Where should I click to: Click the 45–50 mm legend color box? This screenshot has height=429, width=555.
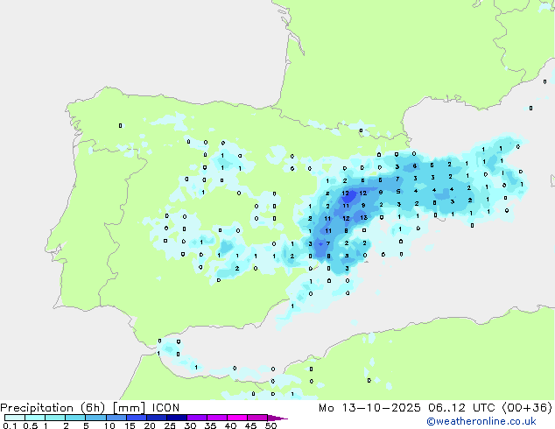[257, 418]
